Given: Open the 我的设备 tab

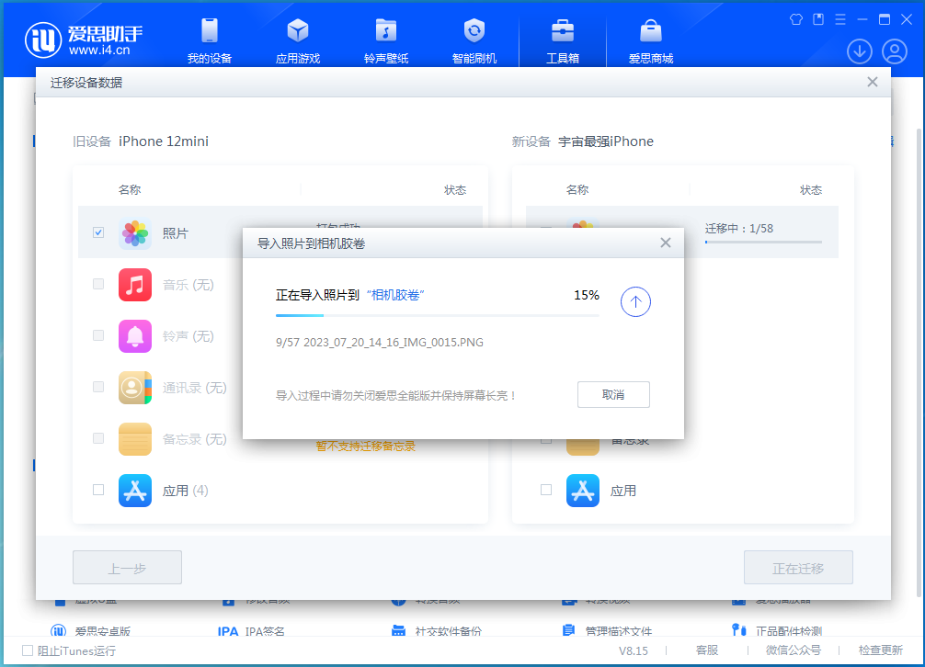Looking at the screenshot, I should point(210,40).
